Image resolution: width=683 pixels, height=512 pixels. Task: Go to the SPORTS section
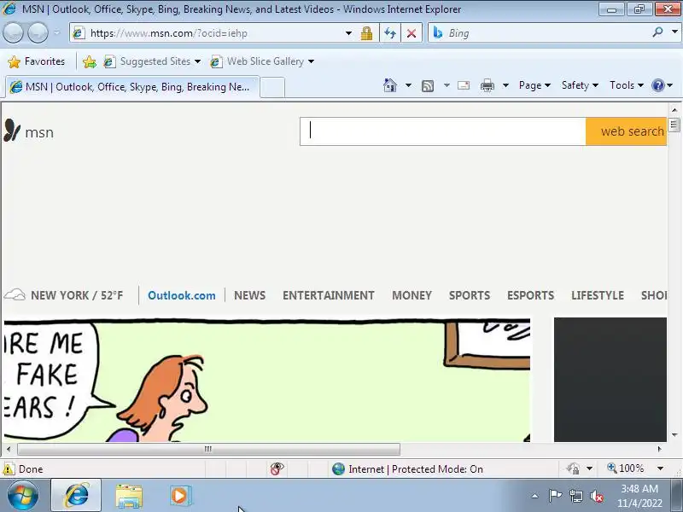[469, 295]
